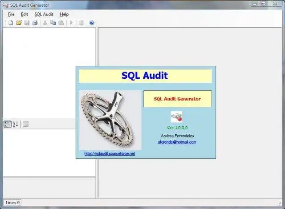Open the File menu
The width and height of the screenshot is (285, 209).
[x=11, y=14]
